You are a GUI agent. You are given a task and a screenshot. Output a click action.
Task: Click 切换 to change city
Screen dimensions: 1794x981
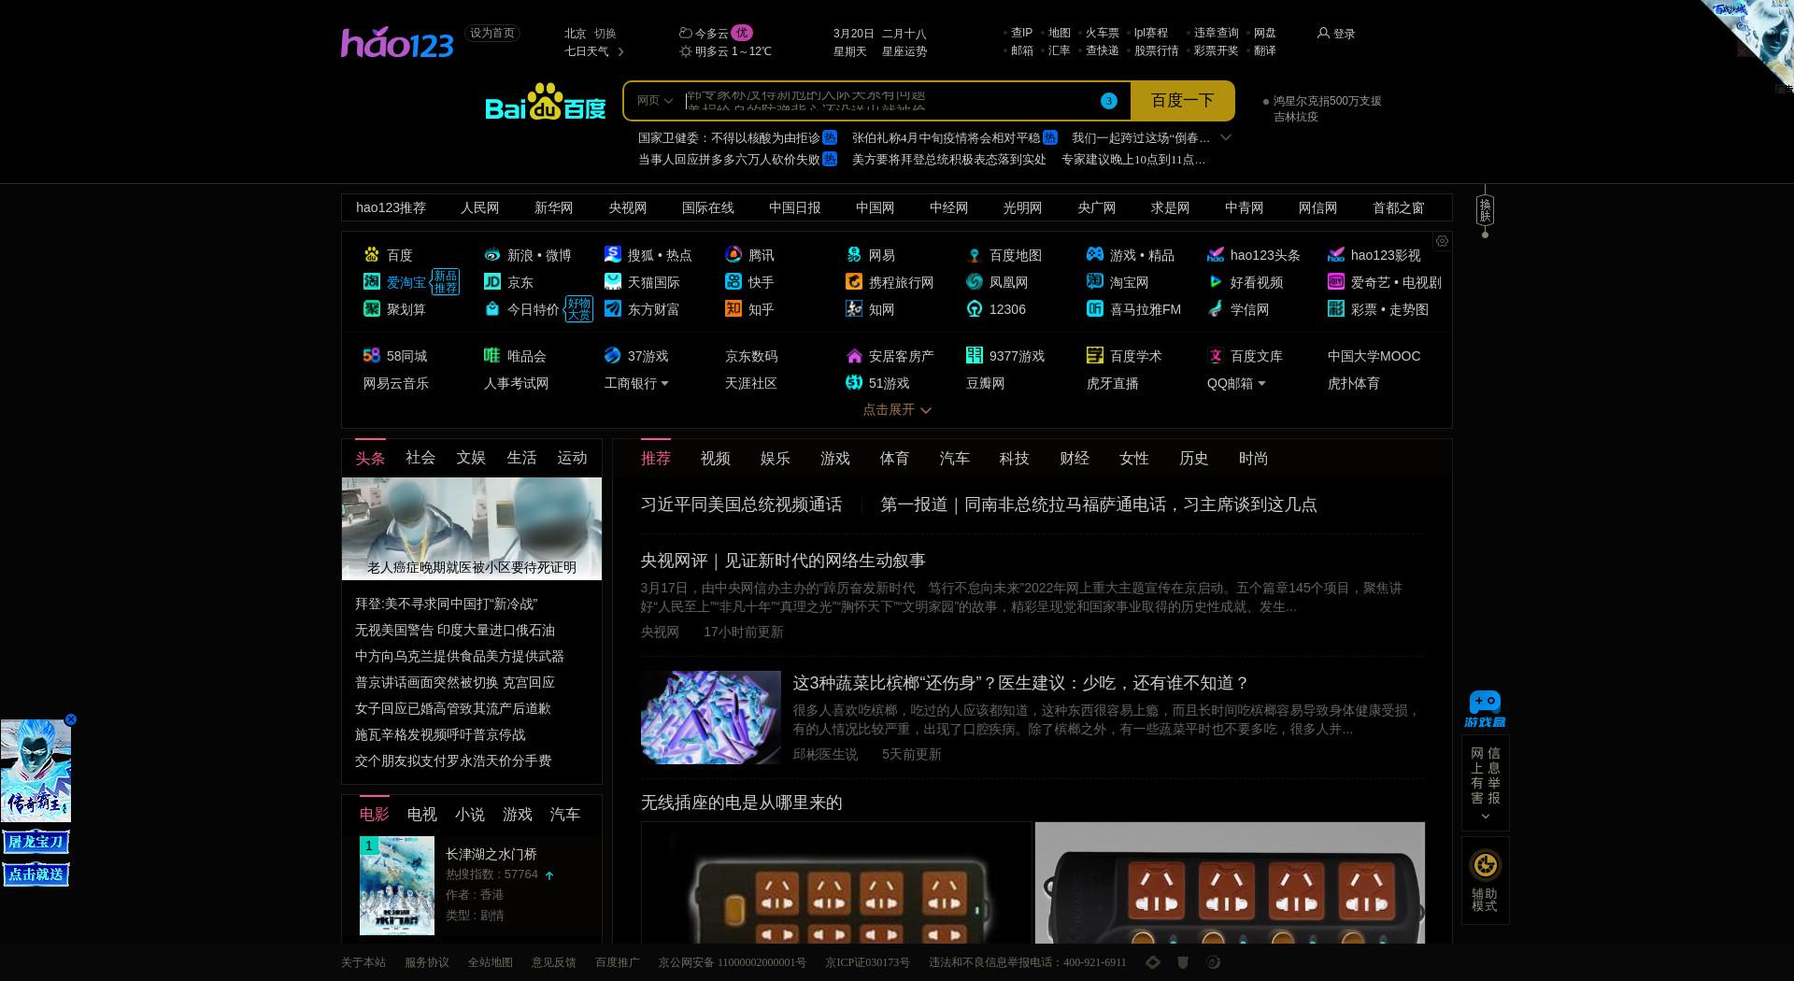605,34
